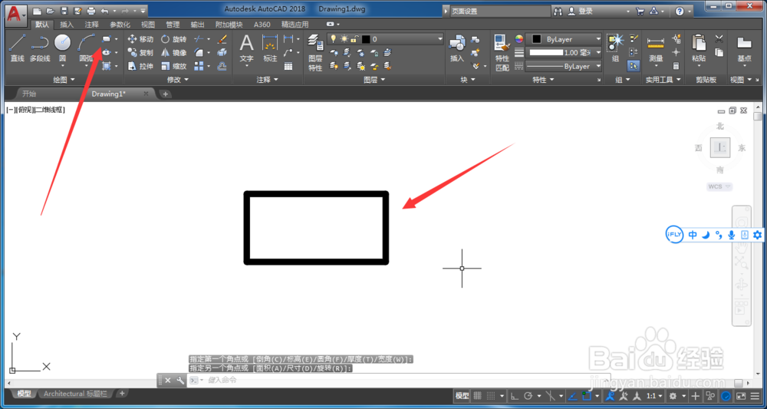Click the Plot (print) icon
Viewport: 767px width, 409px height.
tap(91, 11)
